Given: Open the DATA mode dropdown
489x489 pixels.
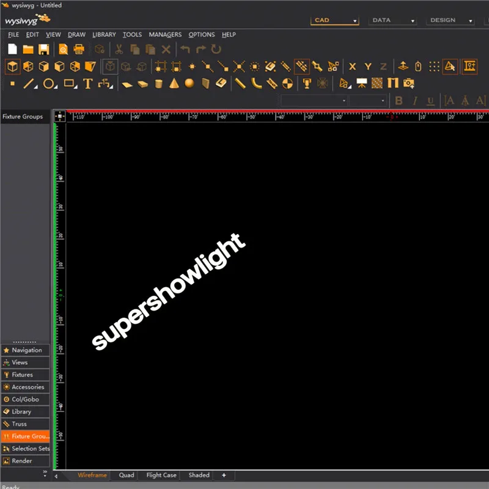Looking at the screenshot, I should (x=392, y=20).
